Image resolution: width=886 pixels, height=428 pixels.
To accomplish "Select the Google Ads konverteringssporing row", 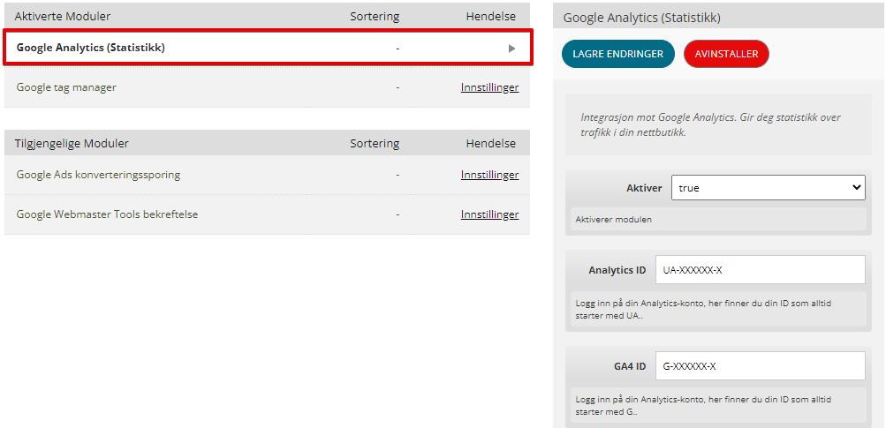I will tap(268, 175).
